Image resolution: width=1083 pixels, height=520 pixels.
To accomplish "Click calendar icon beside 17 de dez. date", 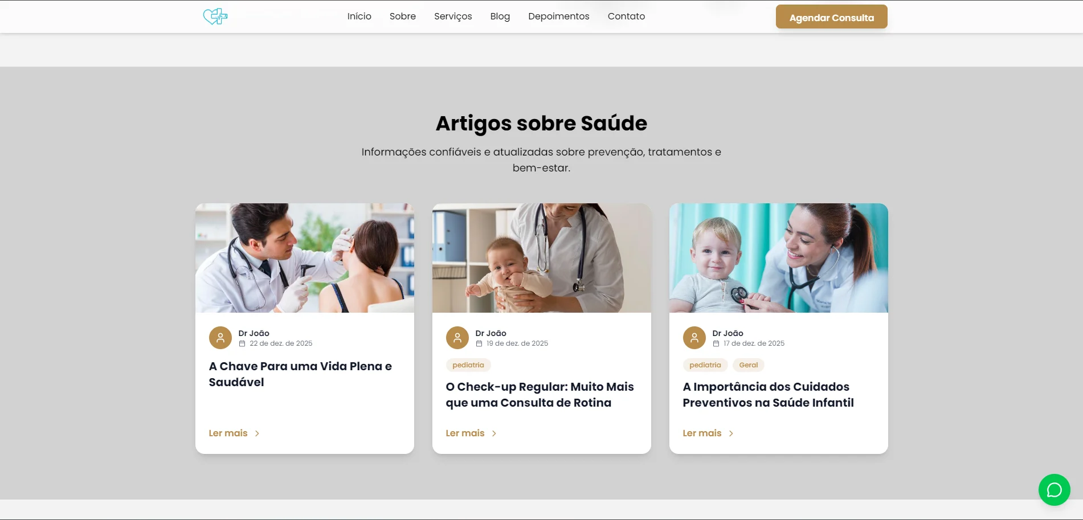I will 716,343.
